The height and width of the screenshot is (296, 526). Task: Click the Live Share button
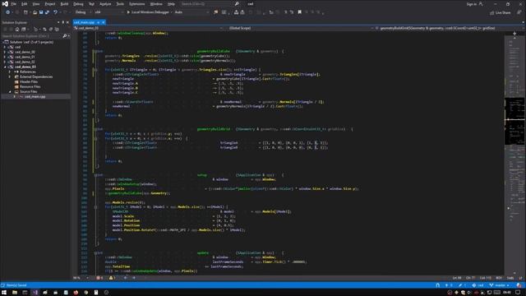coord(501,12)
